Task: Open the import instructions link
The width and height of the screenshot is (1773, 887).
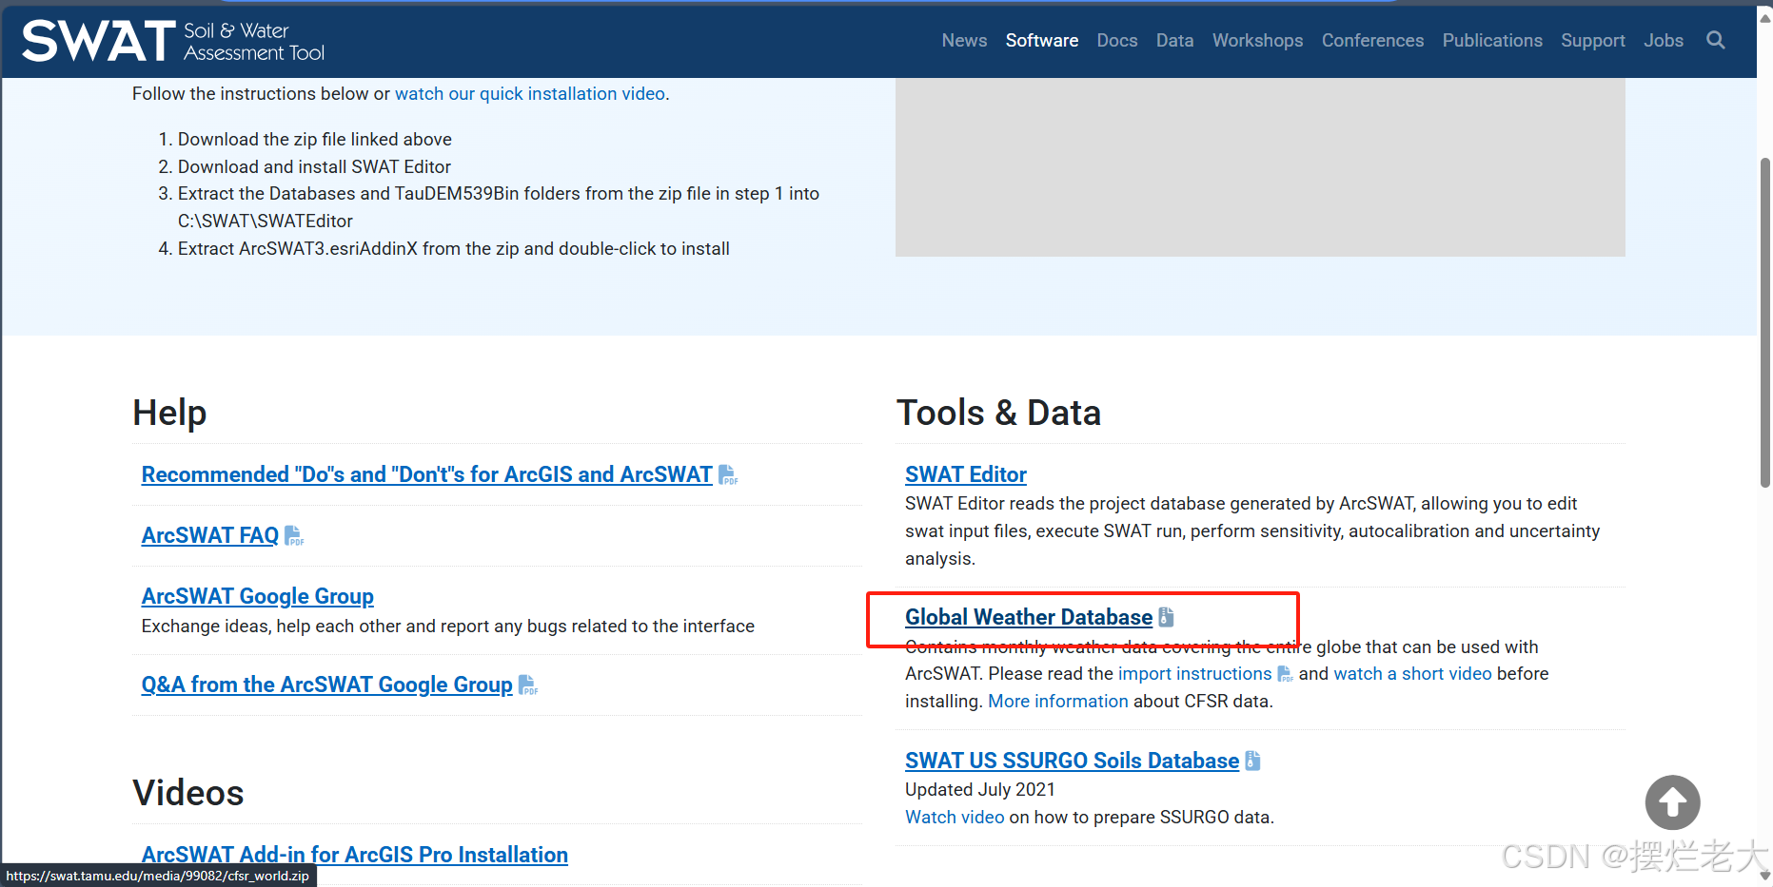Action: click(1194, 674)
